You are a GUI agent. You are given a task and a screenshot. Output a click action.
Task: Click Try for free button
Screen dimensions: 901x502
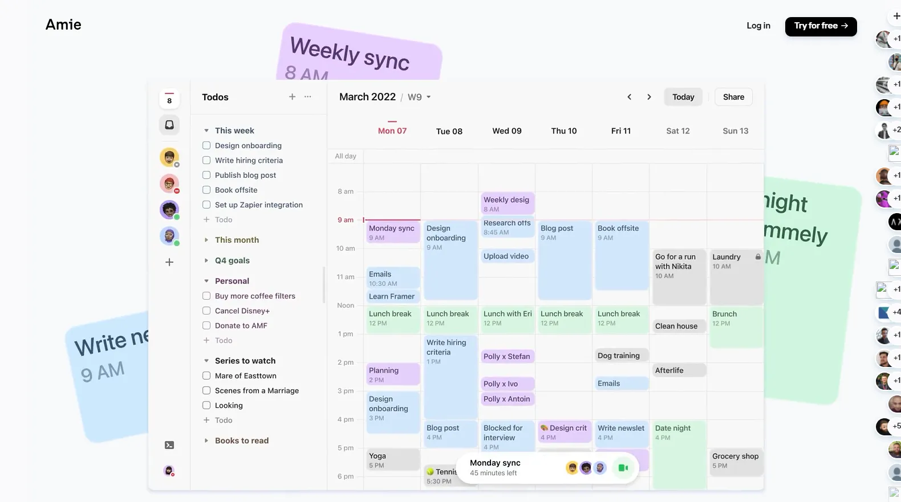821,26
